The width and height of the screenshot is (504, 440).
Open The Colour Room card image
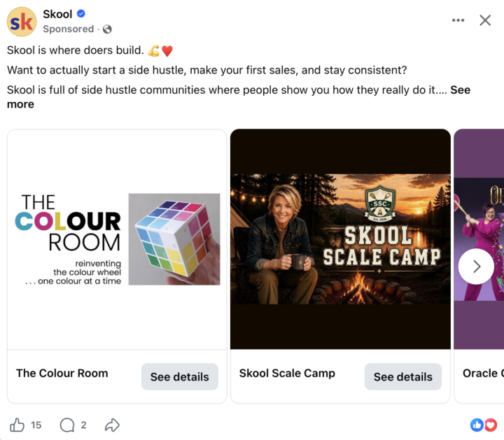click(117, 239)
